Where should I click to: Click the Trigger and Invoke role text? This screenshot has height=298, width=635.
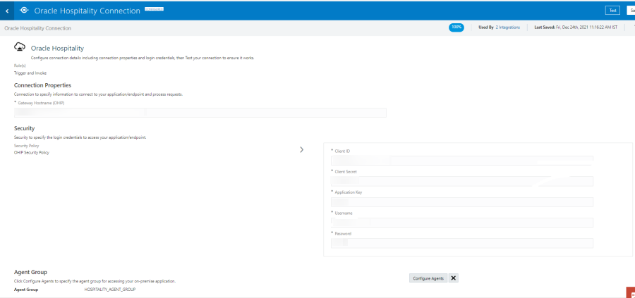pyautogui.click(x=30, y=73)
